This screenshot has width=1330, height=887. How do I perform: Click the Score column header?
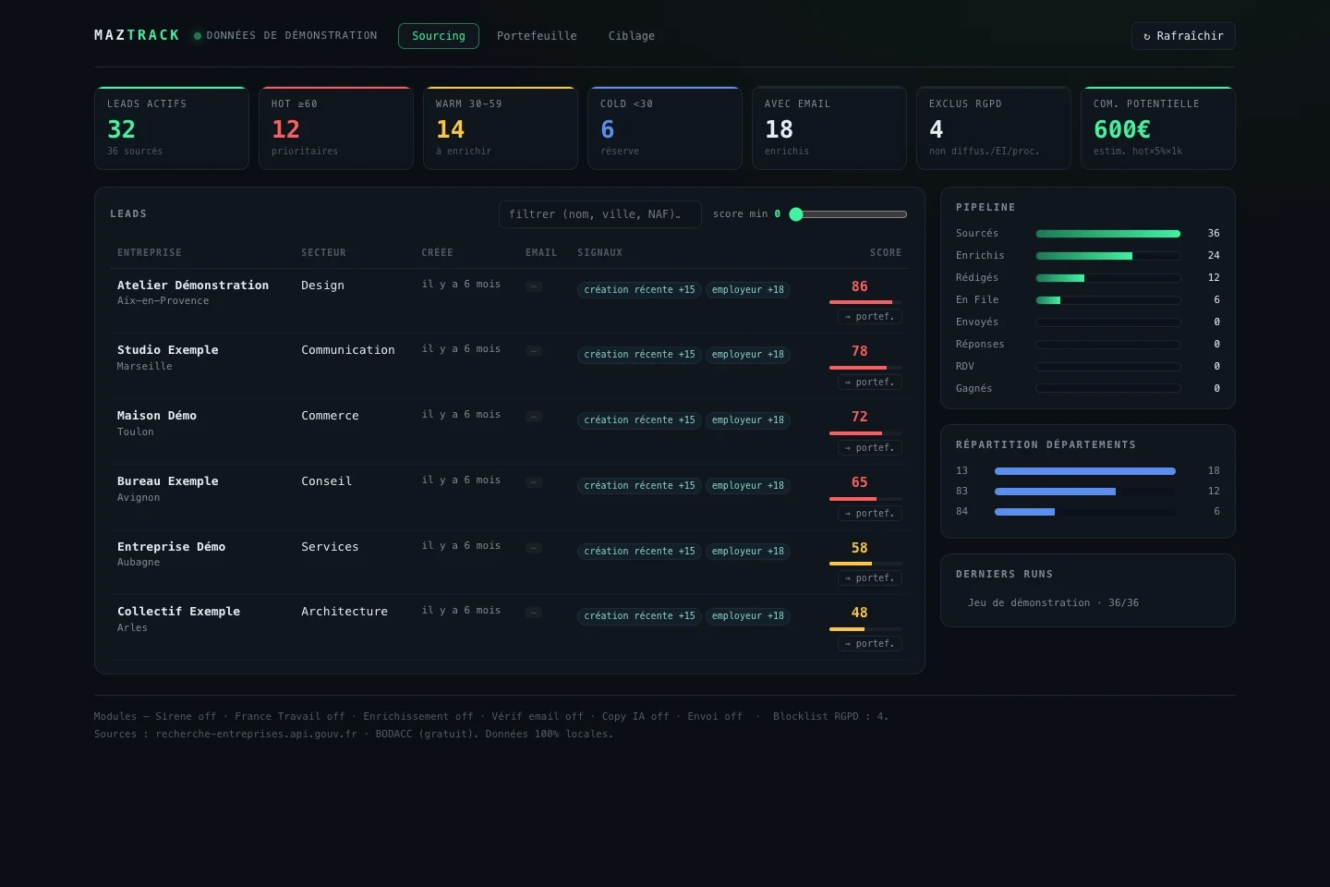point(886,252)
